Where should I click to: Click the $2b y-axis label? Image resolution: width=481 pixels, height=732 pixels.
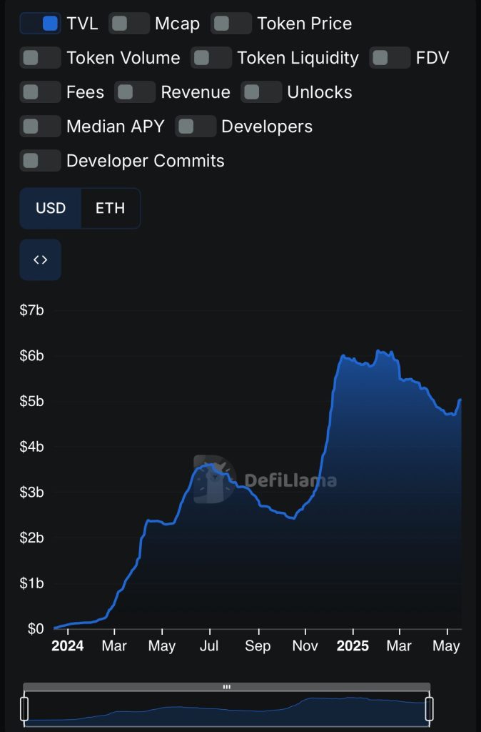point(31,538)
